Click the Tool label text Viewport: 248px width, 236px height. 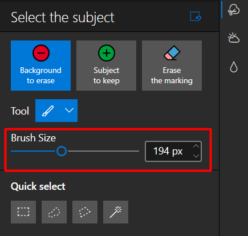(x=20, y=111)
